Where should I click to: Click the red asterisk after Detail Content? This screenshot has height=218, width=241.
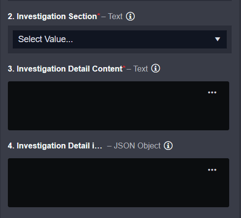(124, 67)
